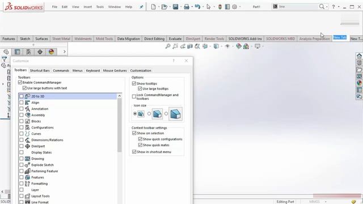Click the Options gear icon
Screen dimensions: 363x204
(x=234, y=7)
